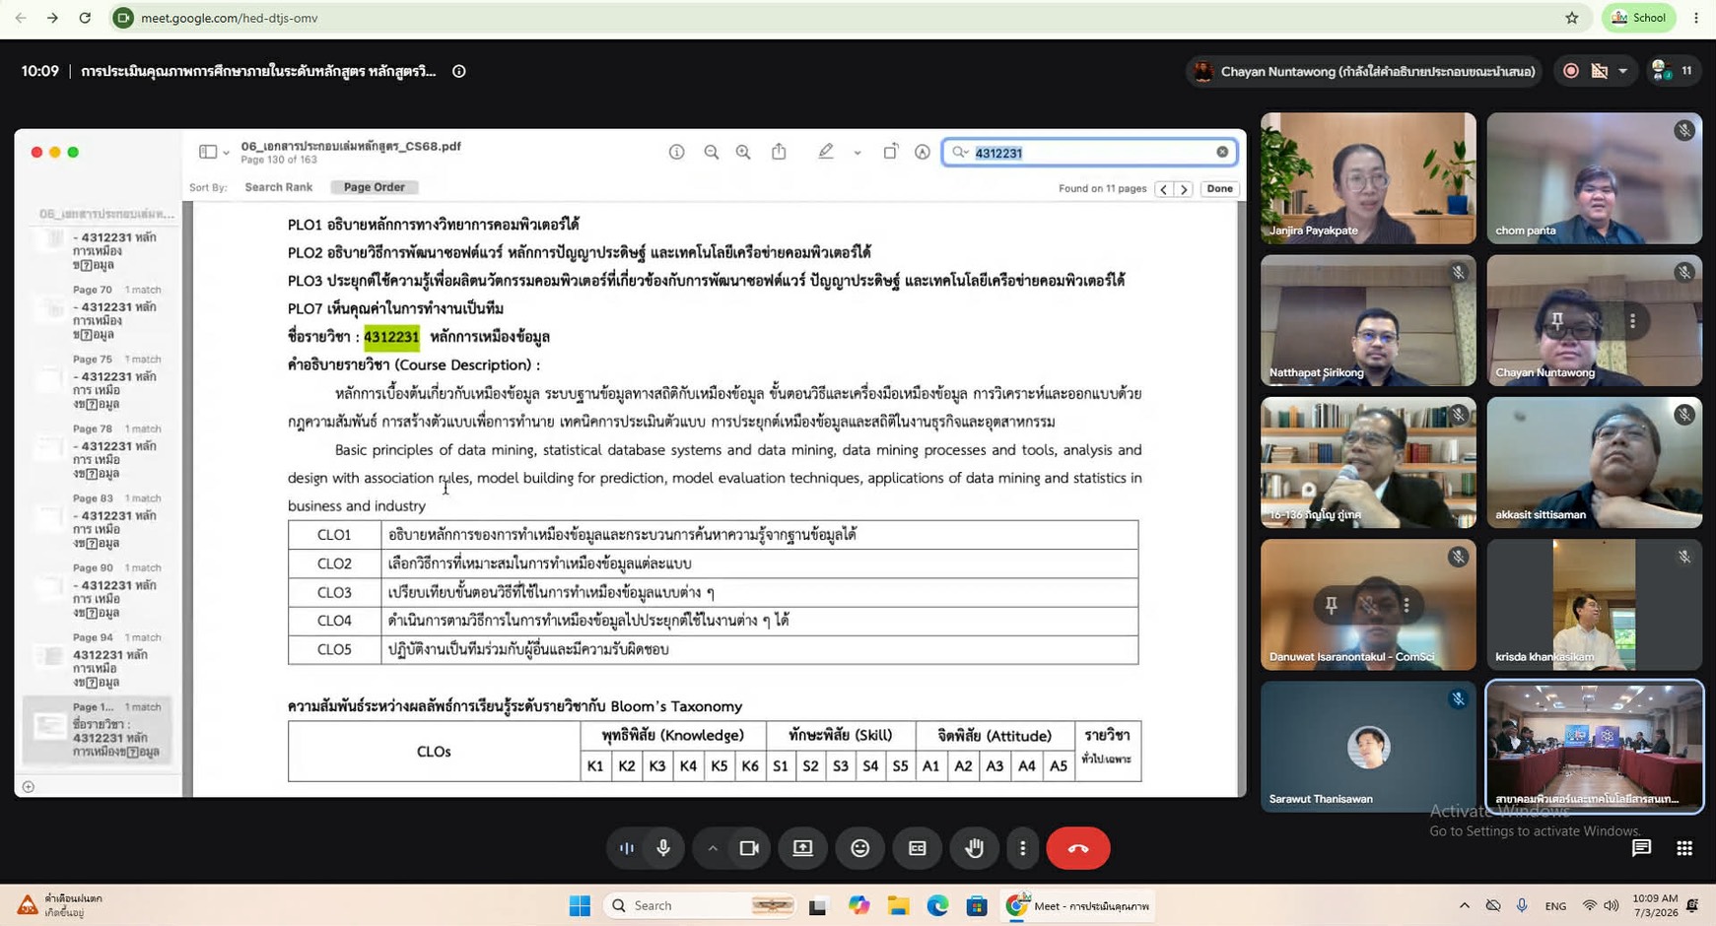This screenshot has height=926, width=1716.
Task: Expand video settings chevron
Action: (x=712, y=848)
